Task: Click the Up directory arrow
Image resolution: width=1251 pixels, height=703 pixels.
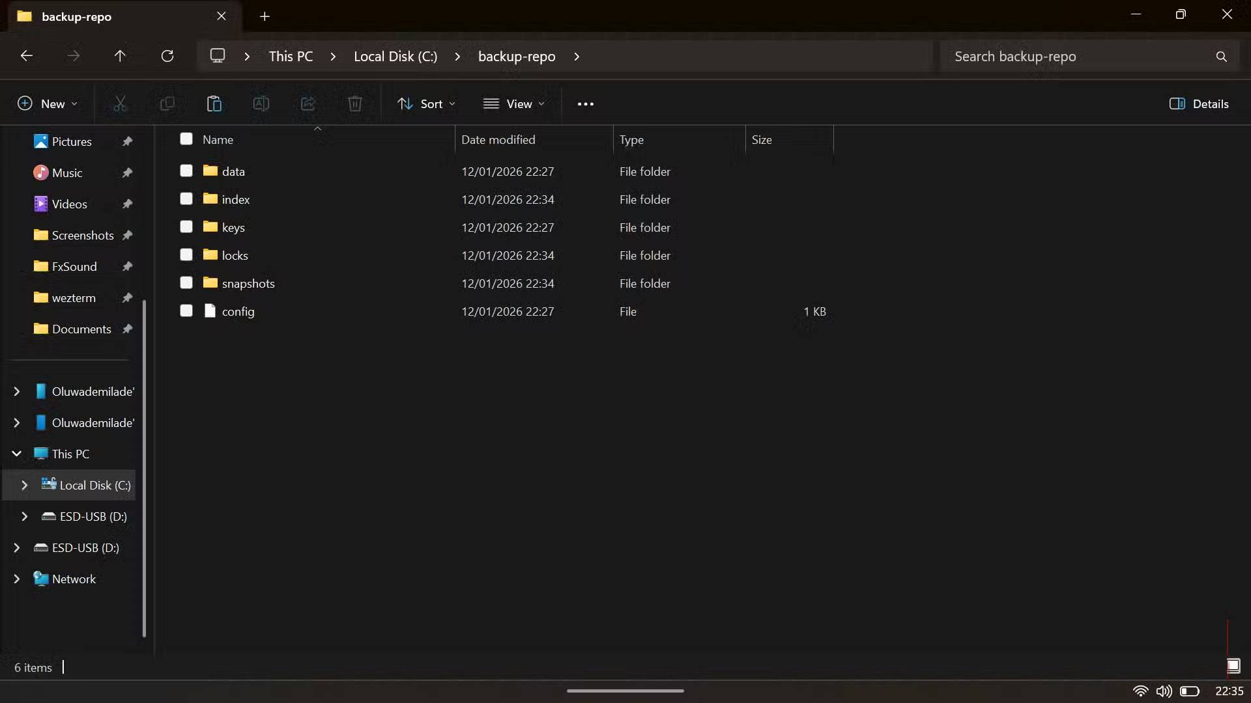Action: point(120,56)
